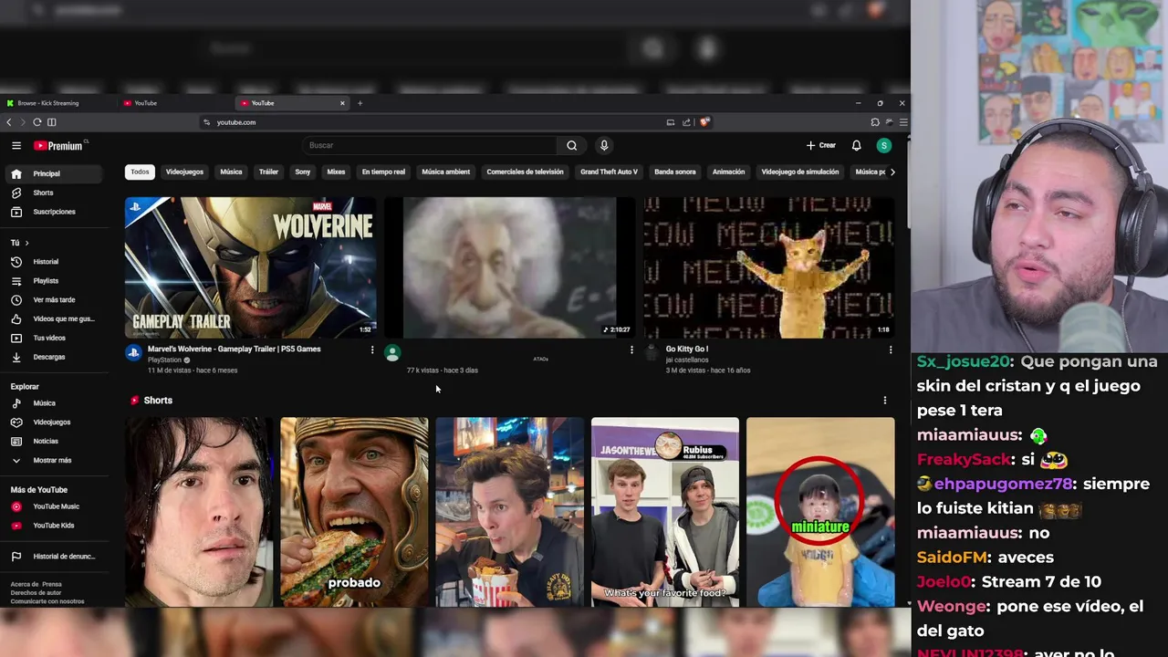The width and height of the screenshot is (1168, 657).
Task: Select Videojuego de simulación chip
Action: click(800, 172)
